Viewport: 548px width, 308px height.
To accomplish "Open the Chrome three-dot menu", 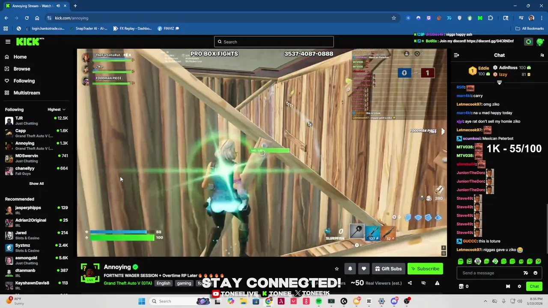I will (x=542, y=18).
